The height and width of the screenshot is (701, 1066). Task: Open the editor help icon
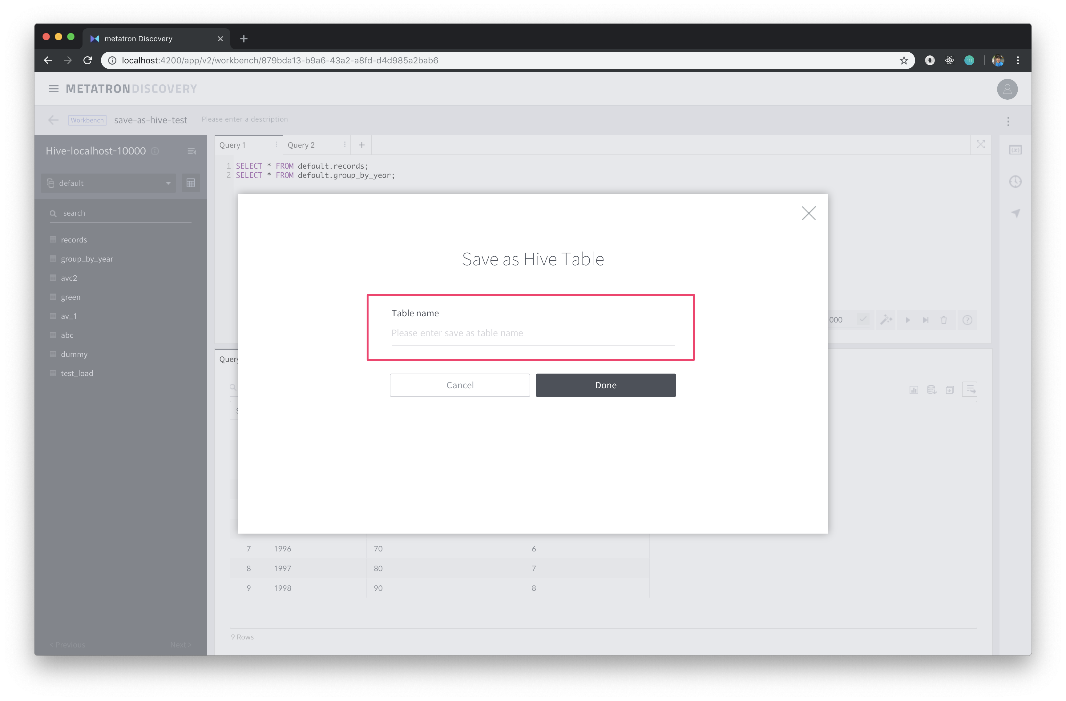coord(967,320)
